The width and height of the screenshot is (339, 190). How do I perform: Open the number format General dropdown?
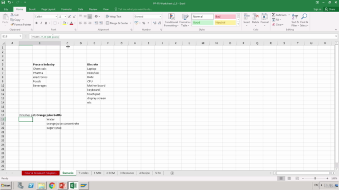point(160,16)
